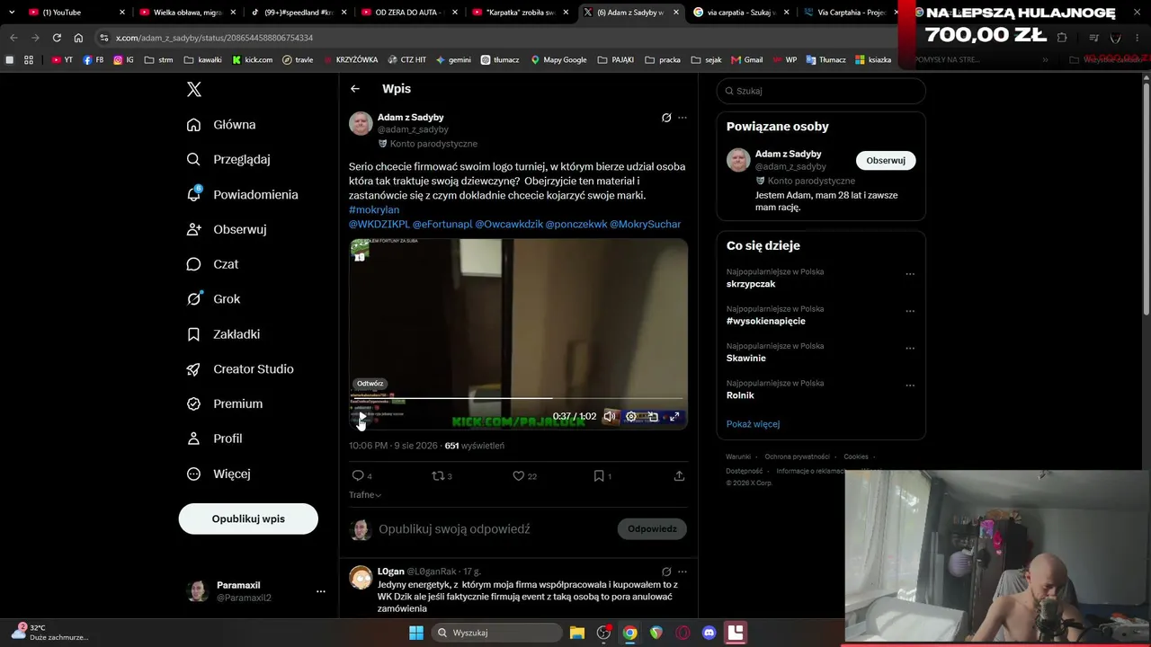Open Trafne reply sorting dropdown

point(365,495)
